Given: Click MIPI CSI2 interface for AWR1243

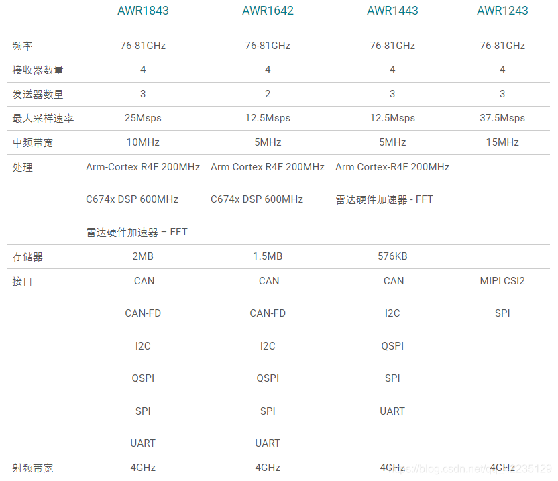Looking at the screenshot, I should (502, 281).
